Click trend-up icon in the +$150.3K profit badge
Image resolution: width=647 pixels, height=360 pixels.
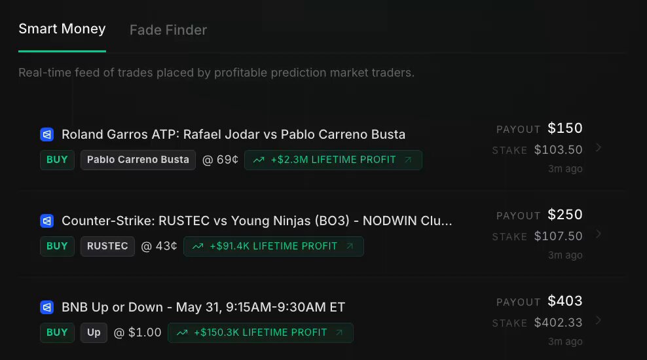click(x=182, y=333)
